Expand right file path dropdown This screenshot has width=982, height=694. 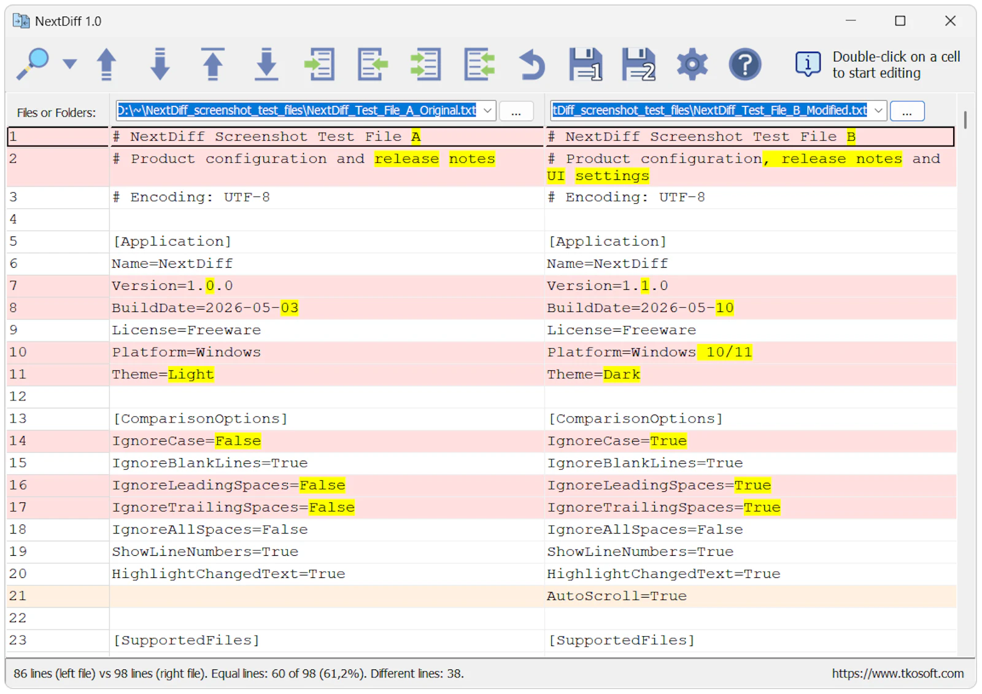click(x=878, y=111)
